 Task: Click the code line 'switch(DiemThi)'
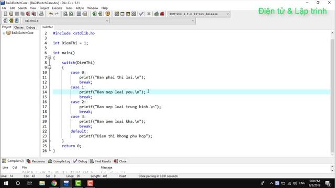[x=78, y=63]
